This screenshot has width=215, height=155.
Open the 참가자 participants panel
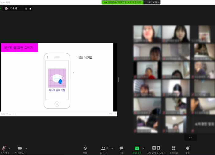point(103,148)
